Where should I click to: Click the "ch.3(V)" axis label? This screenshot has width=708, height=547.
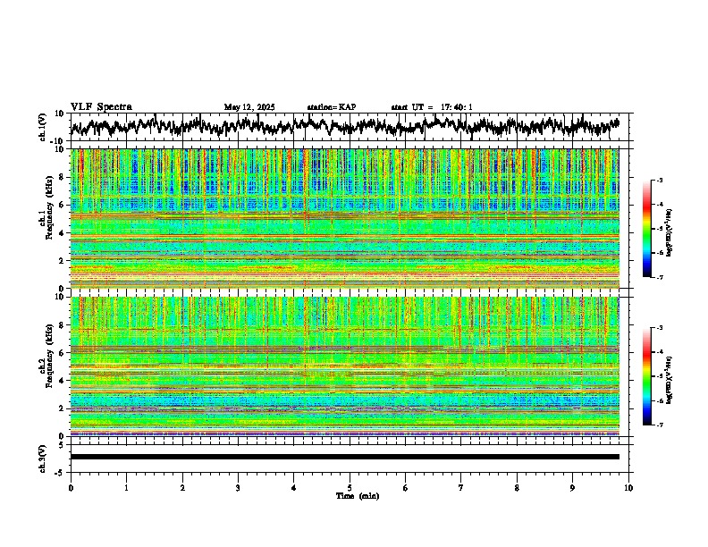coord(43,459)
